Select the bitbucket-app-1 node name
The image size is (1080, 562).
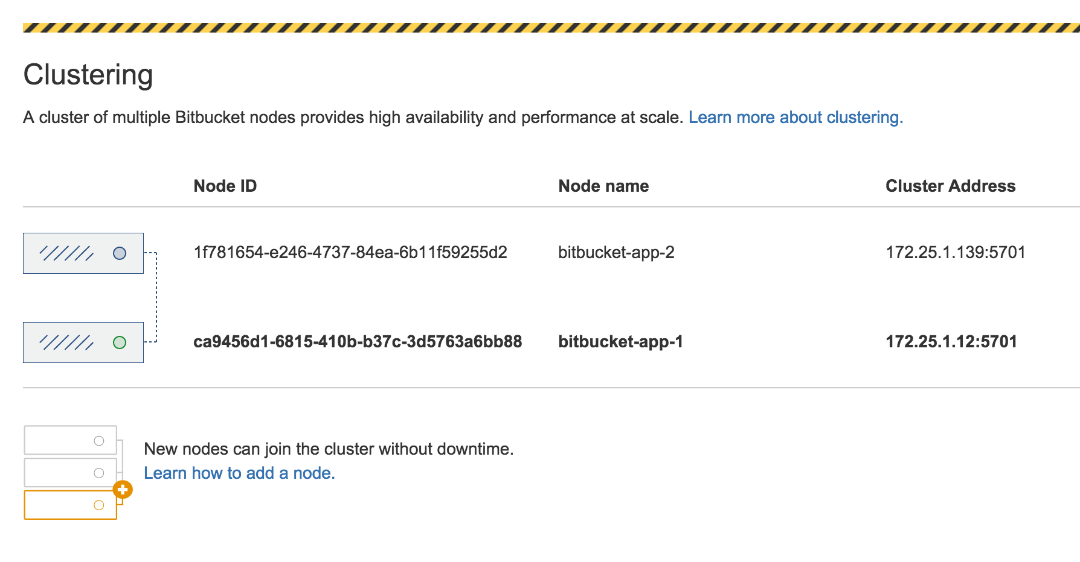(620, 341)
